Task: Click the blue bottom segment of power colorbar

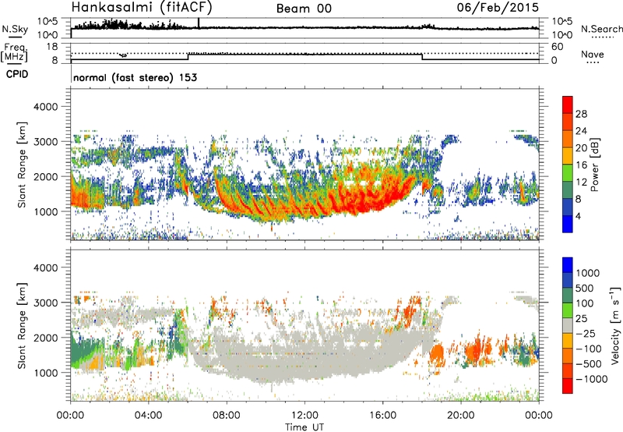Action: 568,224
